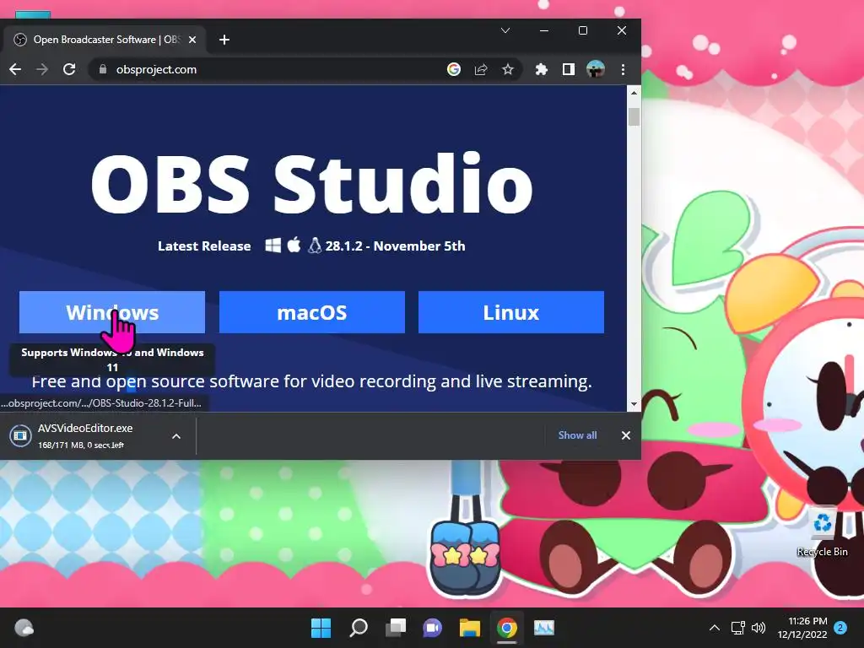Open Chrome three-dot menu
The width and height of the screenshot is (864, 648).
tap(624, 69)
